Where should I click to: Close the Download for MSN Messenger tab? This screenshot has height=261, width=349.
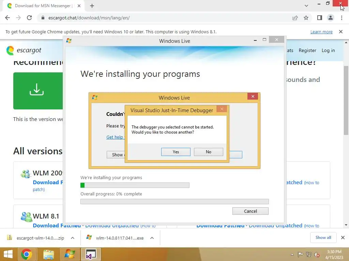(79, 6)
